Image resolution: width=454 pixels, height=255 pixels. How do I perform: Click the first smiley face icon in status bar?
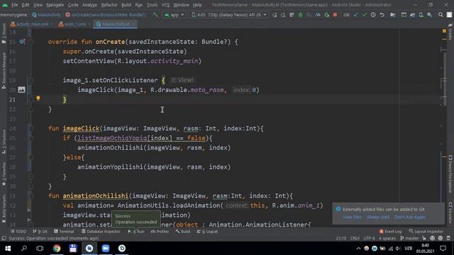(432, 238)
